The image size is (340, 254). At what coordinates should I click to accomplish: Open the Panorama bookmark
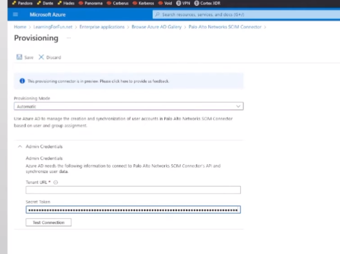coord(91,3)
